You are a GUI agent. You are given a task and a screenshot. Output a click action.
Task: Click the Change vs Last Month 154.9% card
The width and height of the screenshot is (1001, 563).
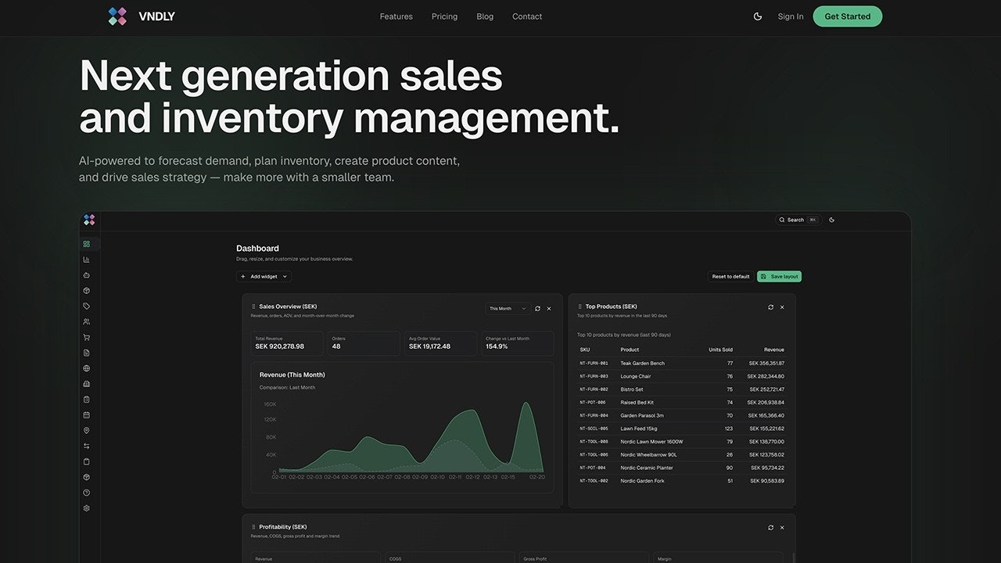pyautogui.click(x=517, y=343)
